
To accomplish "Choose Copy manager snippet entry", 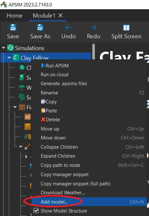I will (x=89, y=175).
